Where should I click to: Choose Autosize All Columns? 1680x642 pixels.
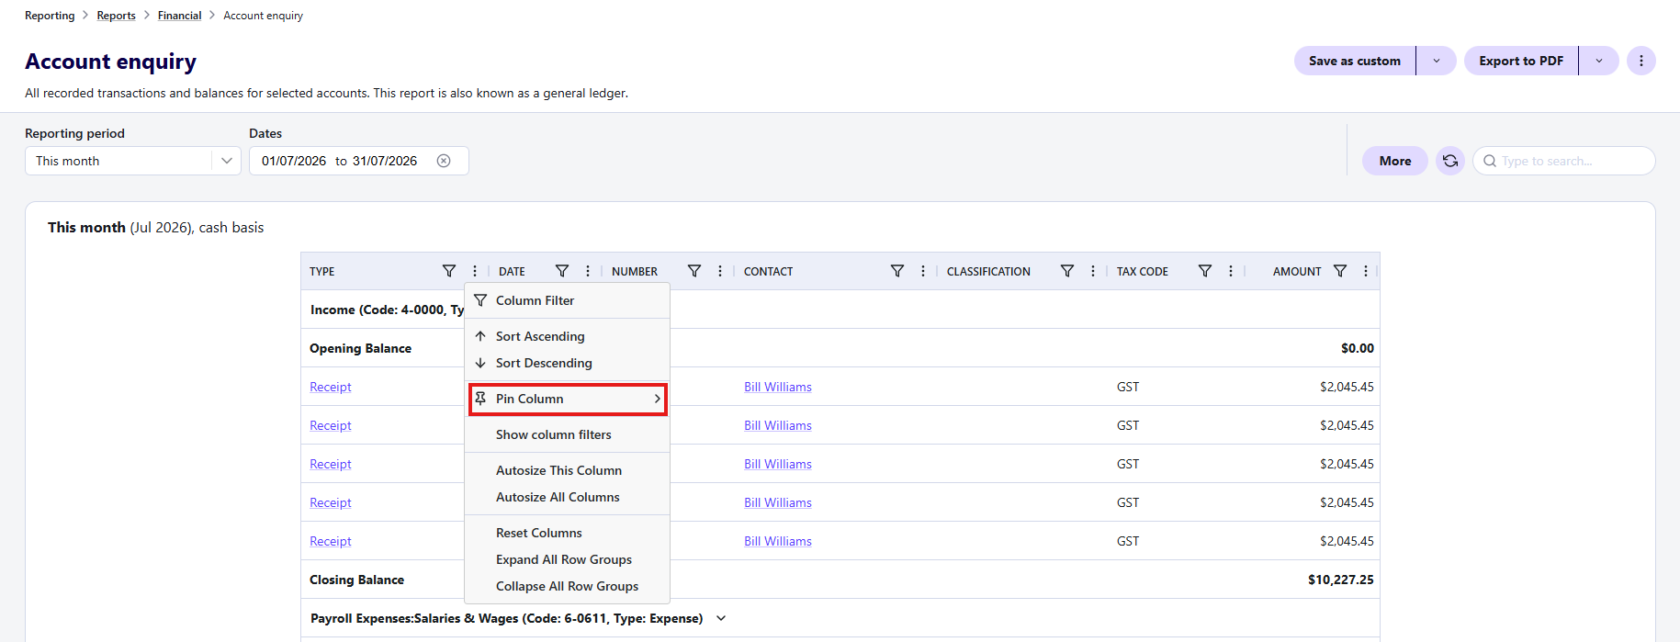pyautogui.click(x=568, y=497)
